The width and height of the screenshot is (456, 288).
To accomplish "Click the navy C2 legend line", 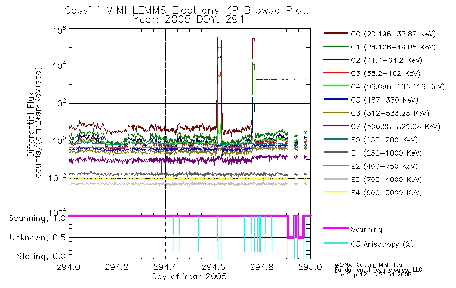I will pos(336,60).
